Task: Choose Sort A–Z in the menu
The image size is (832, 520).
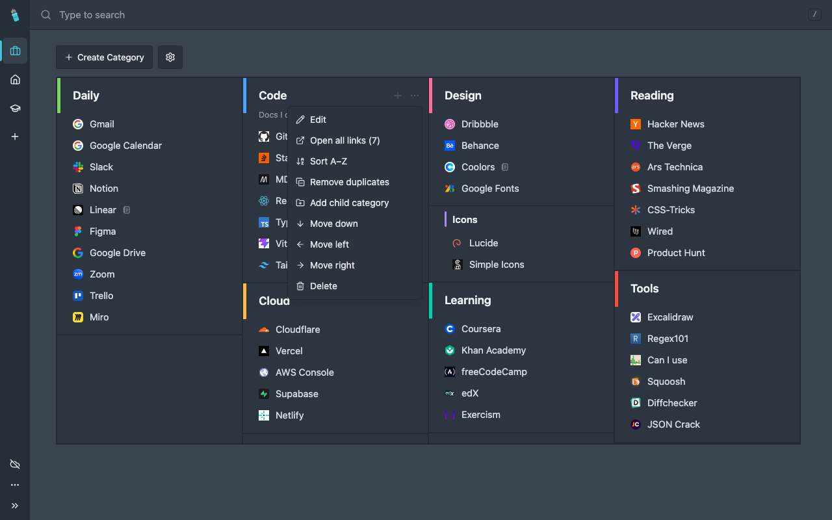Action: pos(355,161)
